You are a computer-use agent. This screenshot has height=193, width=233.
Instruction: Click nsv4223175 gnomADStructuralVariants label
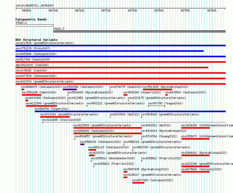tap(157, 98)
